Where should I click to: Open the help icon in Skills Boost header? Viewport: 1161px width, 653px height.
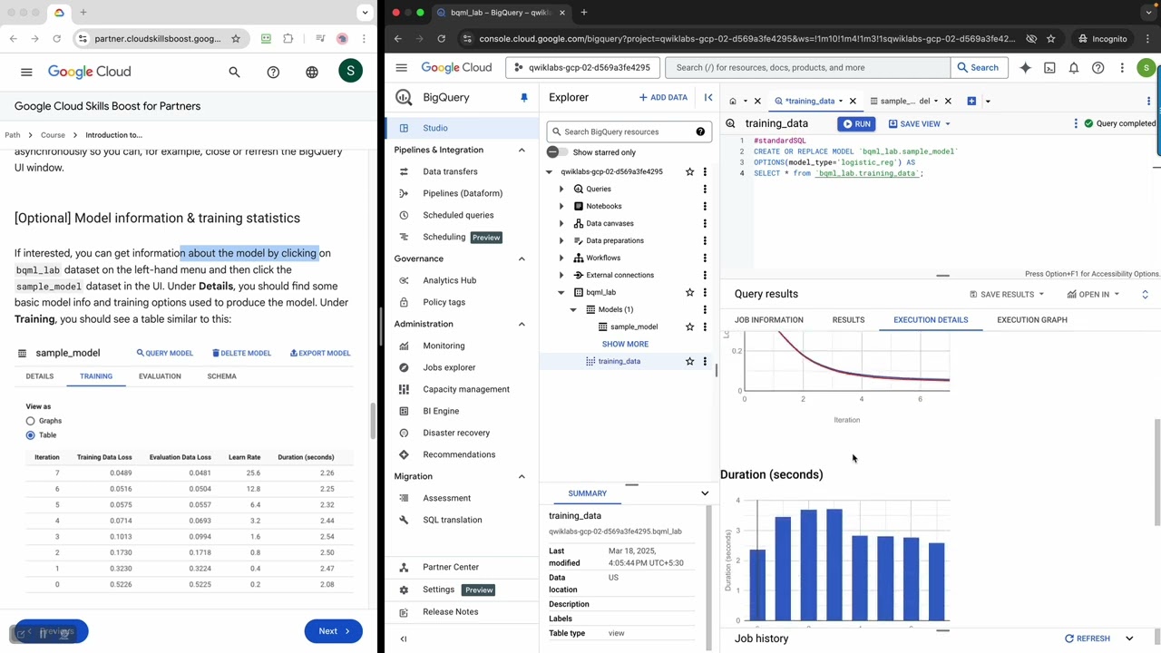[x=273, y=72]
